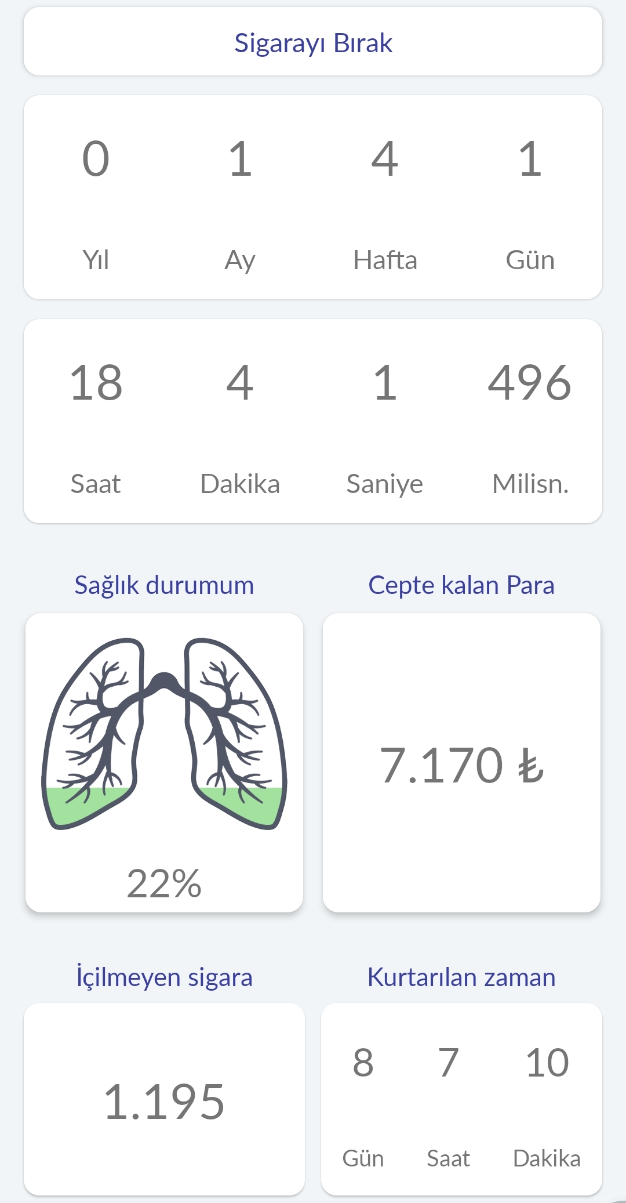Tap the Saniye counter value

coord(385,383)
